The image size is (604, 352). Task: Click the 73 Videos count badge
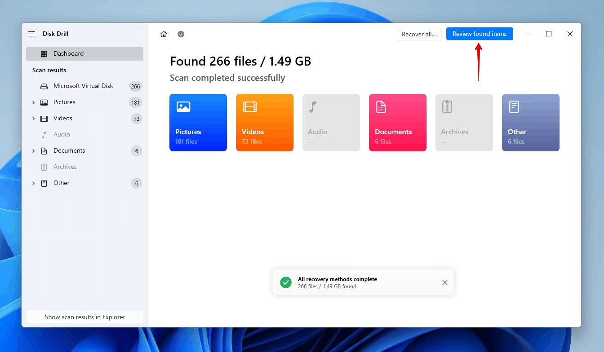coord(137,119)
